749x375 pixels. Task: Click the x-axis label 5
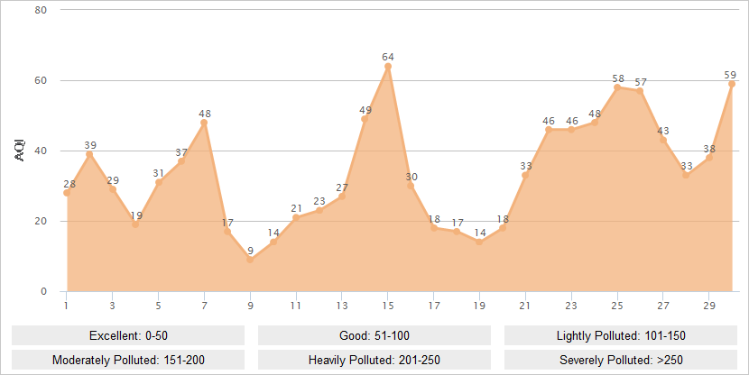158,306
